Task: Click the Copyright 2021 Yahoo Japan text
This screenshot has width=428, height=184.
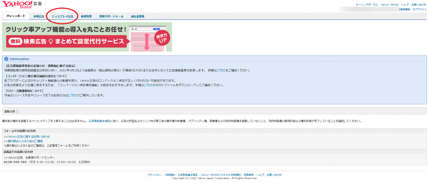Action: [x=214, y=178]
